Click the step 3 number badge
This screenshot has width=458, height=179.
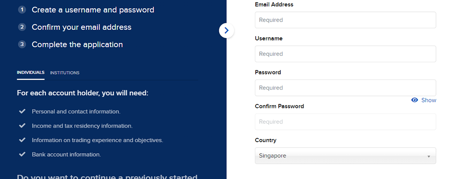click(22, 44)
